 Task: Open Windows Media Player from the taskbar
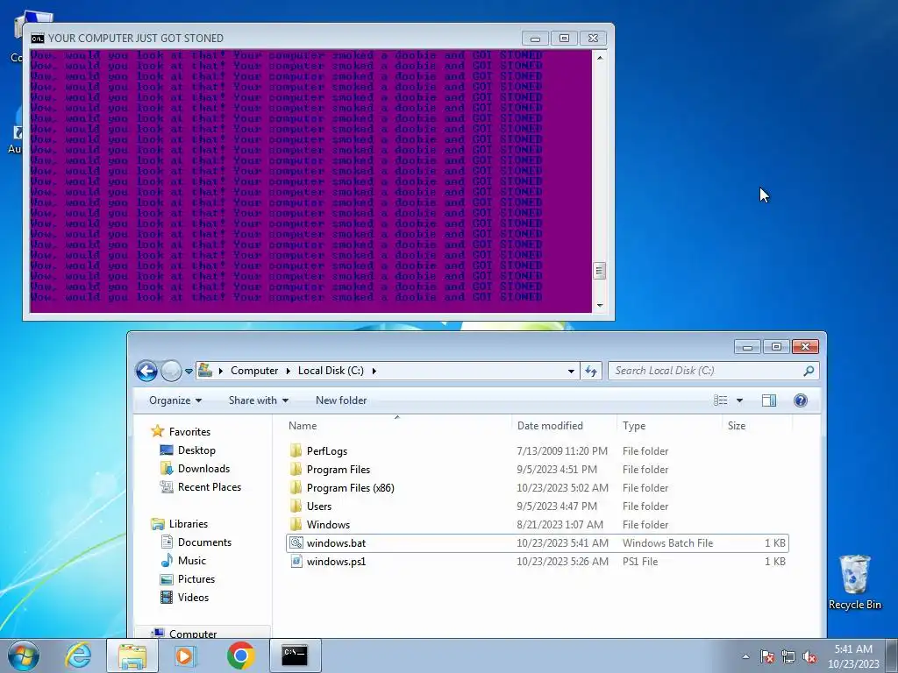tap(186, 655)
